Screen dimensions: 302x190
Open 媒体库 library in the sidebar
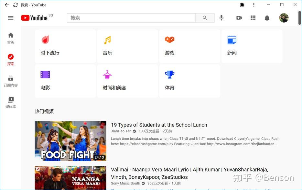point(10,103)
